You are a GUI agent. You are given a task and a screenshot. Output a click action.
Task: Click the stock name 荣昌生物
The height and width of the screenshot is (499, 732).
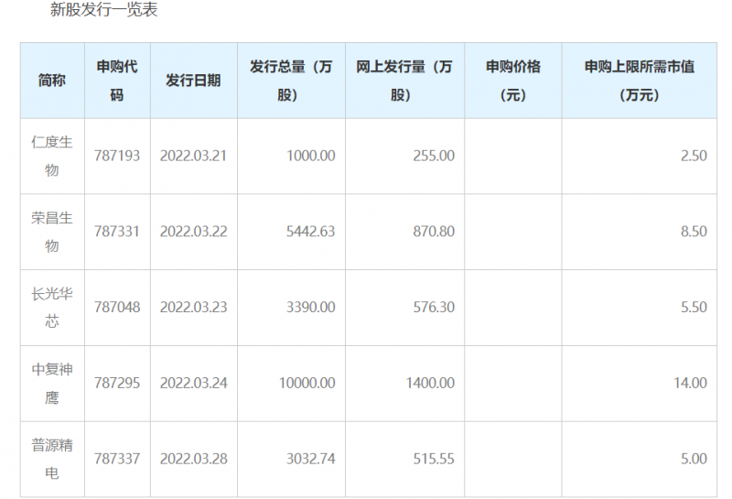click(52, 232)
